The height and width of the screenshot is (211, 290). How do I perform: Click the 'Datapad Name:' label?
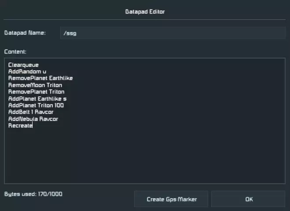pos(25,33)
